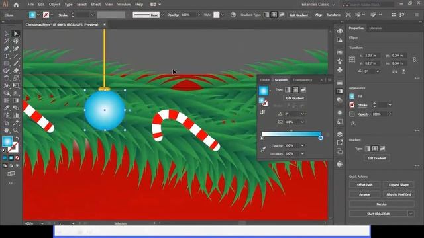Click the swap fill and stroke arrow
424x238 pixels.
(x=17, y=138)
